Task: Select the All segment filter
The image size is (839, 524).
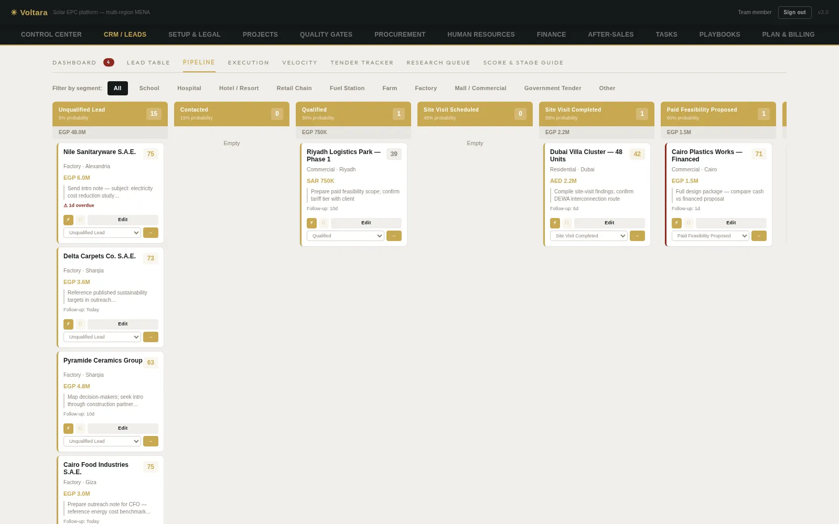Action: (117, 88)
